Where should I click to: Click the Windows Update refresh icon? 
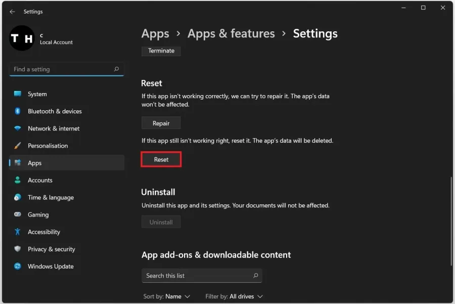click(17, 266)
